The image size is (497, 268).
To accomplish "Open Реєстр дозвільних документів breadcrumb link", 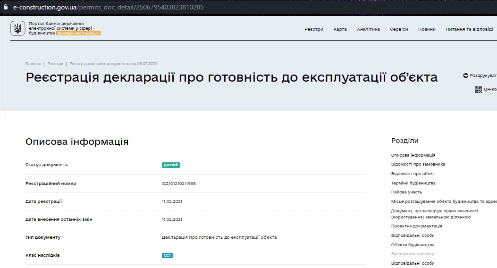I will click(113, 64).
